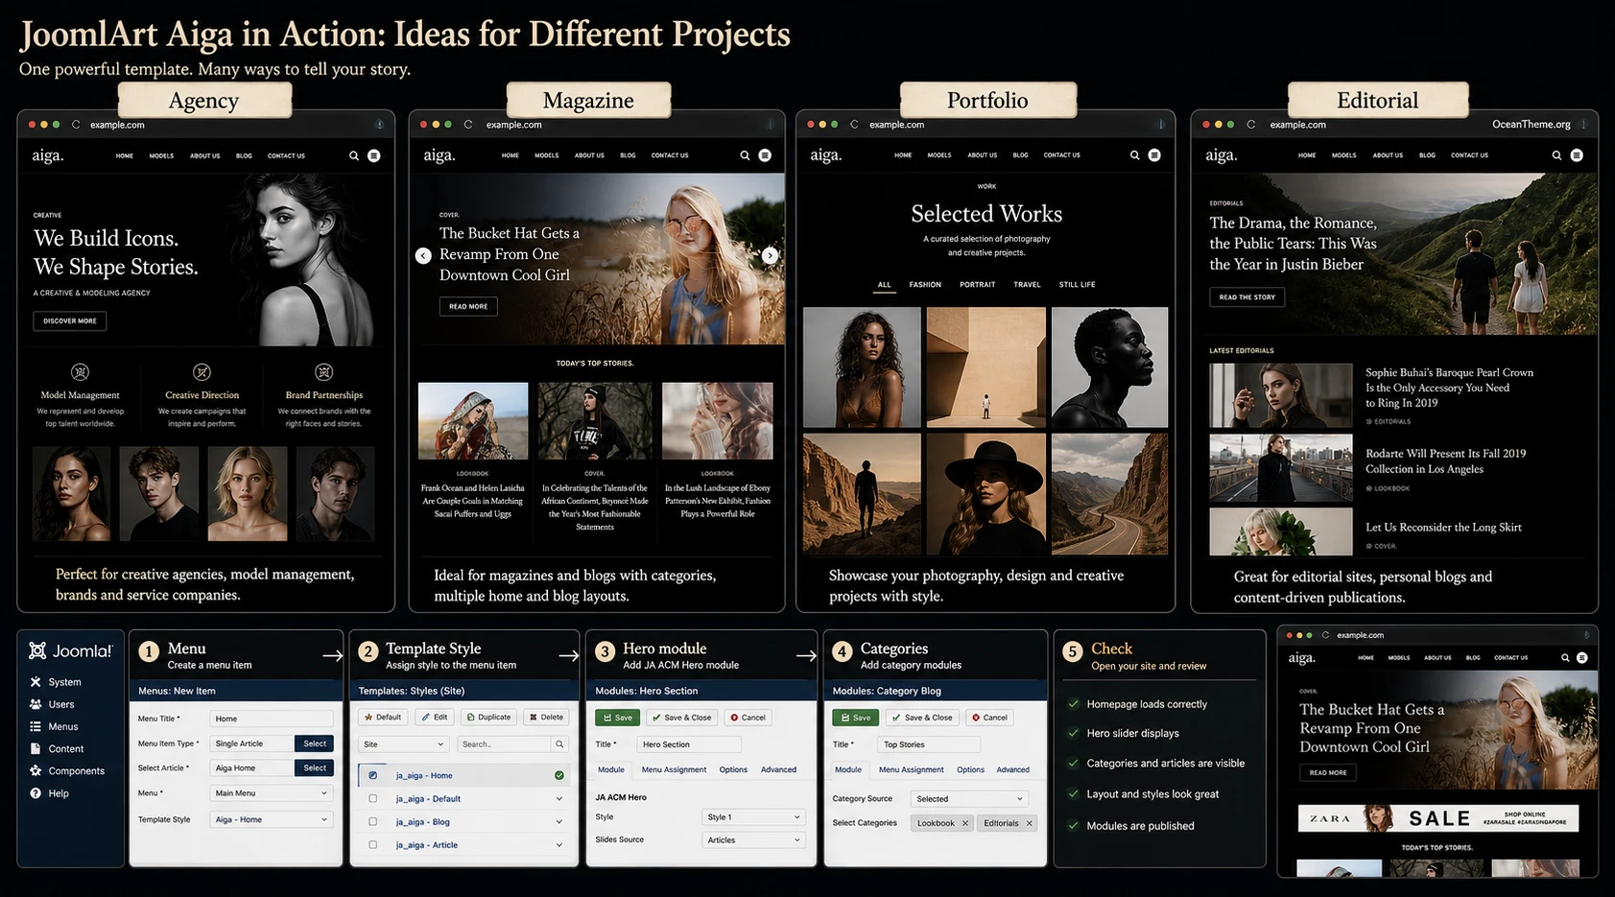
Task: Open hamburger menu in Editorial window
Action: tap(1577, 155)
